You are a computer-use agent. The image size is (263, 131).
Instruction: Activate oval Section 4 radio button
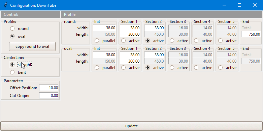(x=196, y=68)
